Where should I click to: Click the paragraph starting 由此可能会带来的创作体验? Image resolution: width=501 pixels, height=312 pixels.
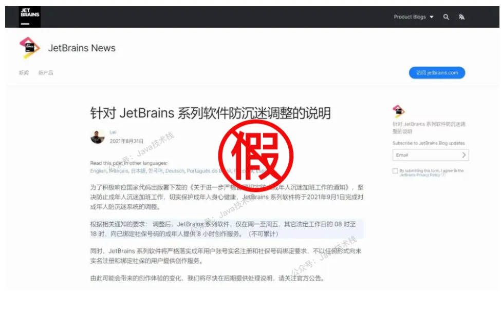click(208, 278)
